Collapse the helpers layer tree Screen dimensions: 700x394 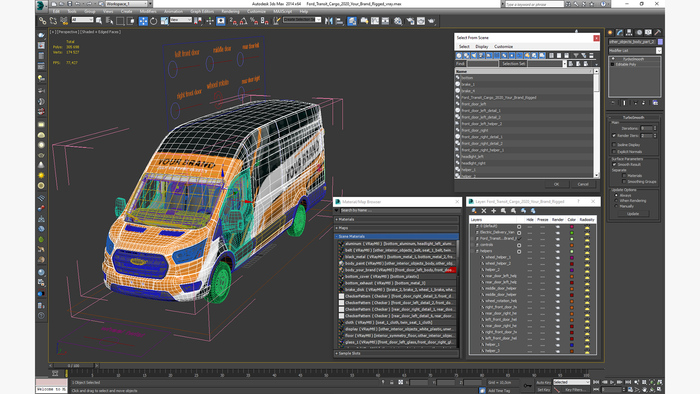click(x=472, y=251)
